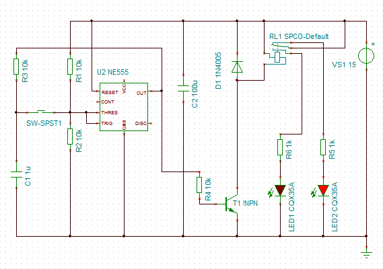Click the R6 1k resistor

click(280, 147)
